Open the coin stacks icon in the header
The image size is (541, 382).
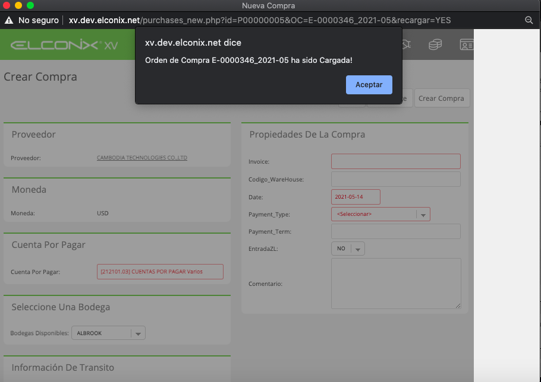pyautogui.click(x=435, y=44)
